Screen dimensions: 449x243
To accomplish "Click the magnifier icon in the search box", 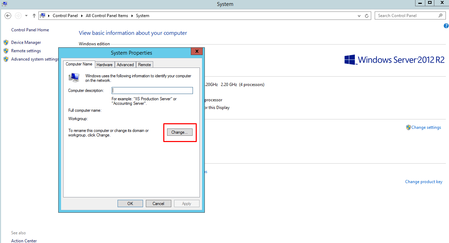I will pyautogui.click(x=441, y=16).
